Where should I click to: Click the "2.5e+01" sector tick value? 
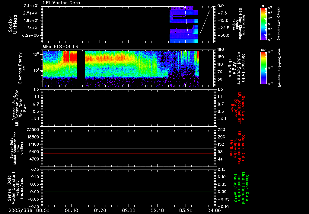(x=31, y=13)
